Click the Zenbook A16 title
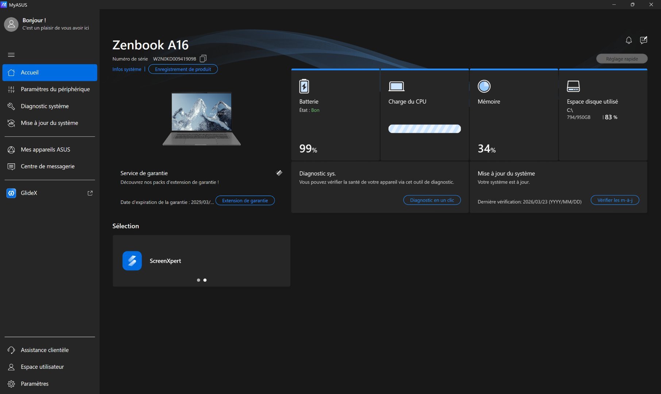Viewport: 661px width, 394px height. 150,45
